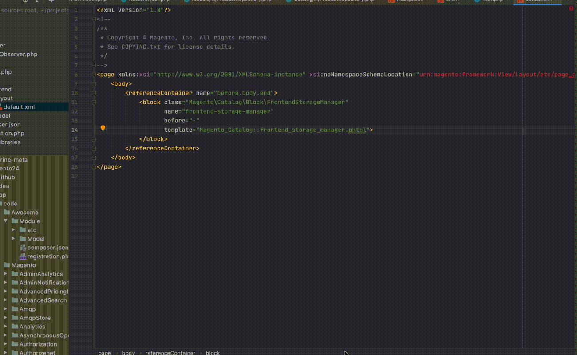Select default.xml in the project tree
The height and width of the screenshot is (355, 577).
tap(19, 107)
